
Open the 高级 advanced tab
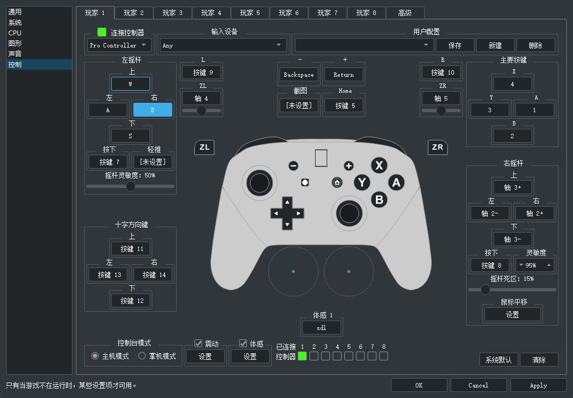405,13
